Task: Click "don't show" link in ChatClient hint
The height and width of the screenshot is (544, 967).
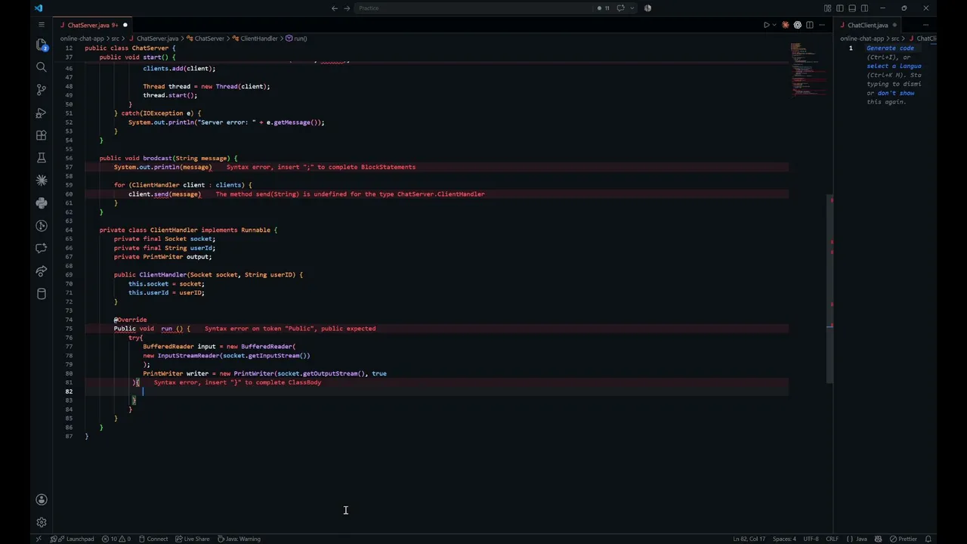Action: click(x=896, y=93)
